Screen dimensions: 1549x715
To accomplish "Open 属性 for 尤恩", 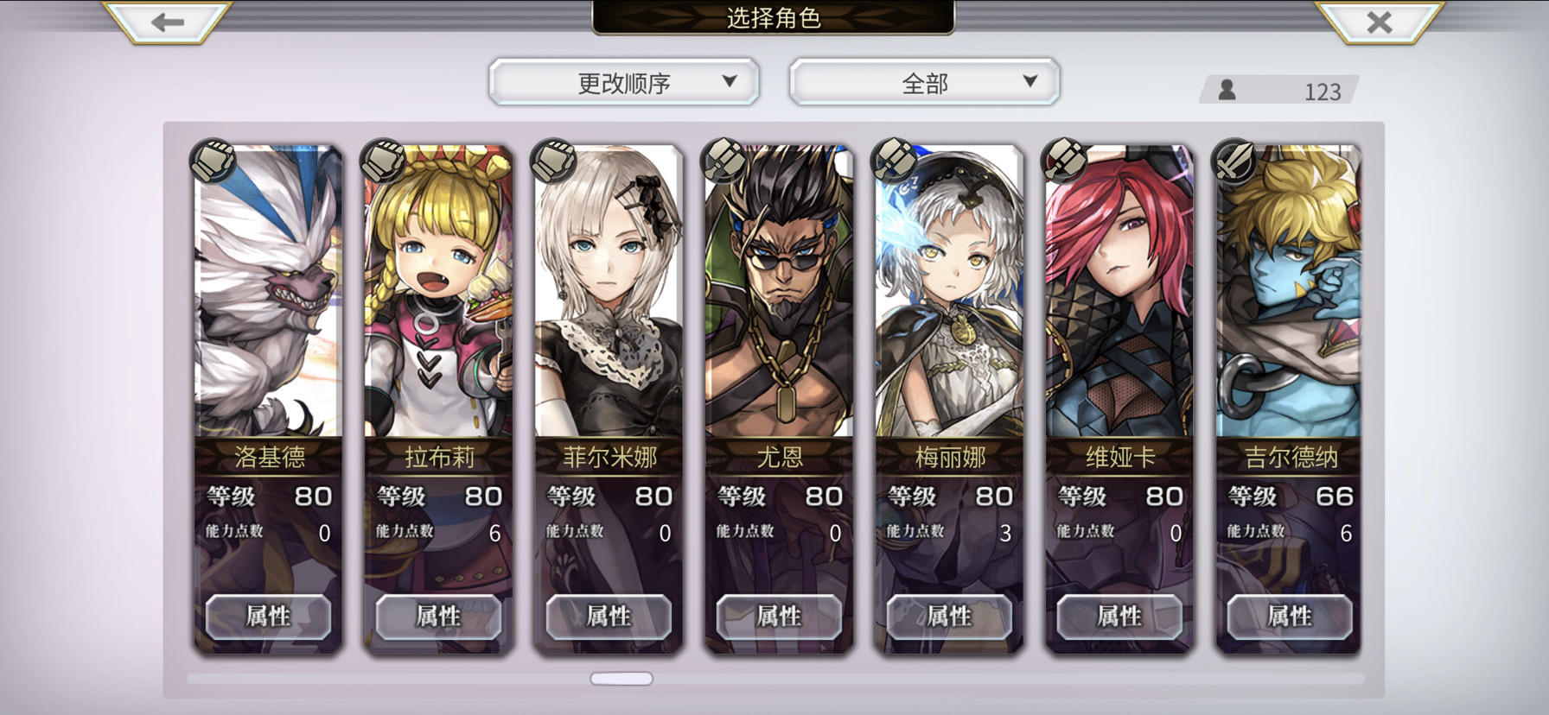I will (x=779, y=617).
